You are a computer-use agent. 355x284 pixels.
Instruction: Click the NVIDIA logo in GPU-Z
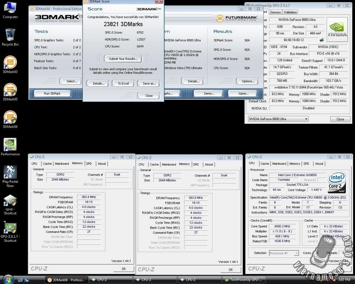point(337,30)
